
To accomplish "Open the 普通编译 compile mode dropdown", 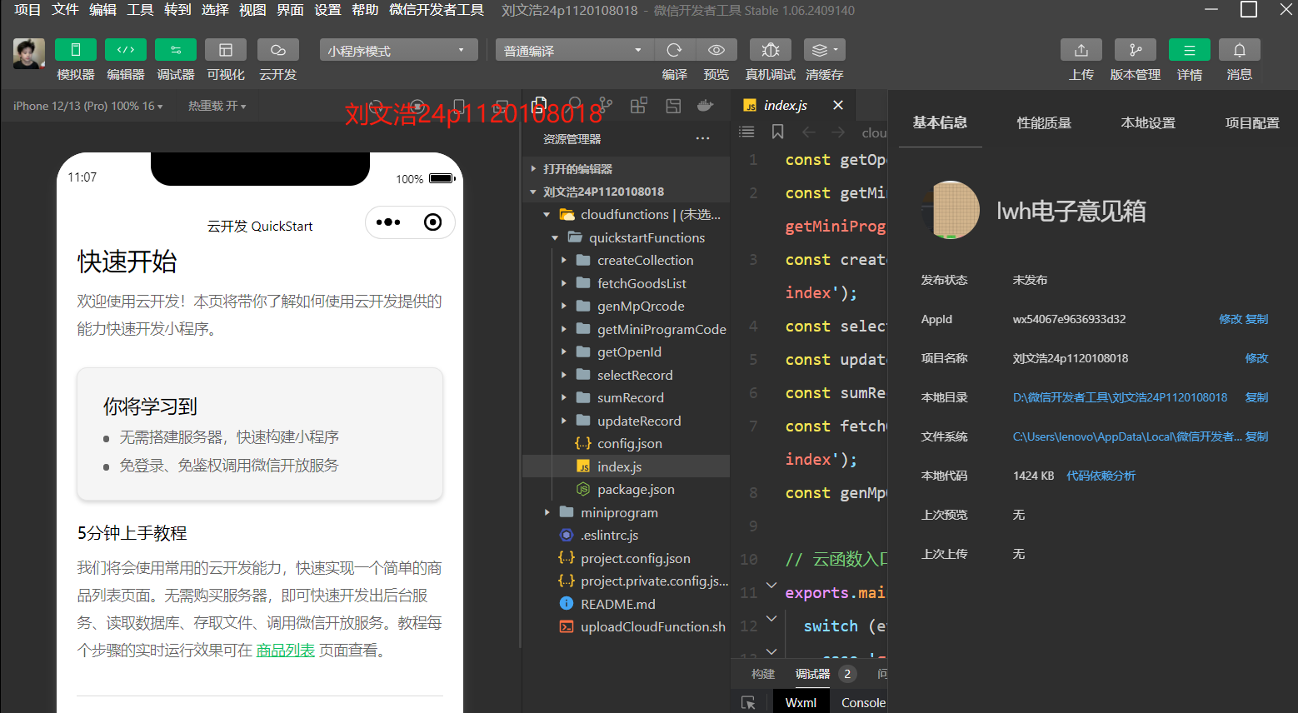I will point(575,50).
